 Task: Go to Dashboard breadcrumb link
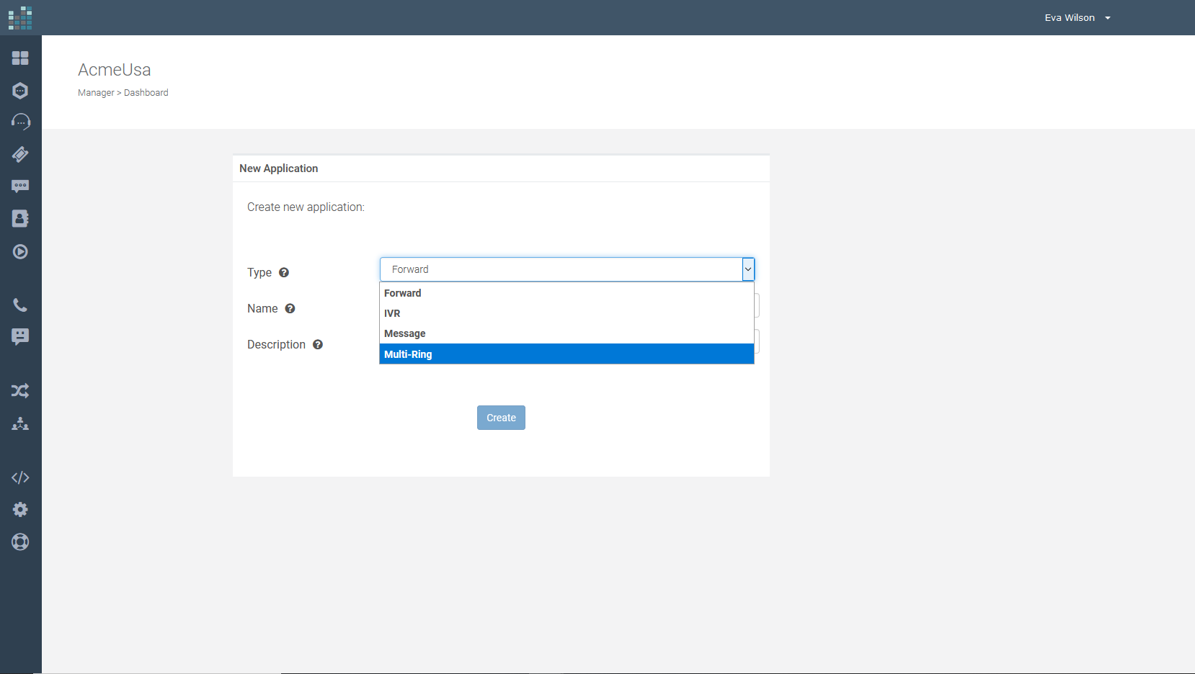(x=146, y=93)
